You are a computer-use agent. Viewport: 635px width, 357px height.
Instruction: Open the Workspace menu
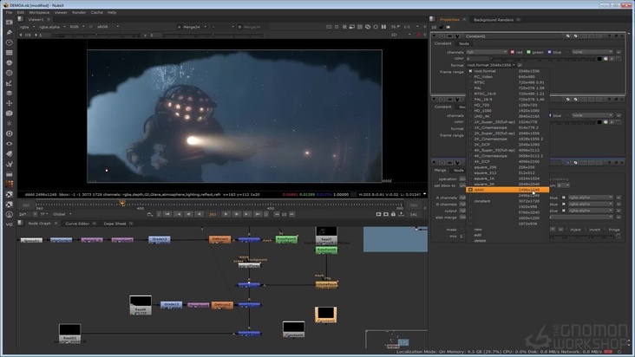coord(39,12)
